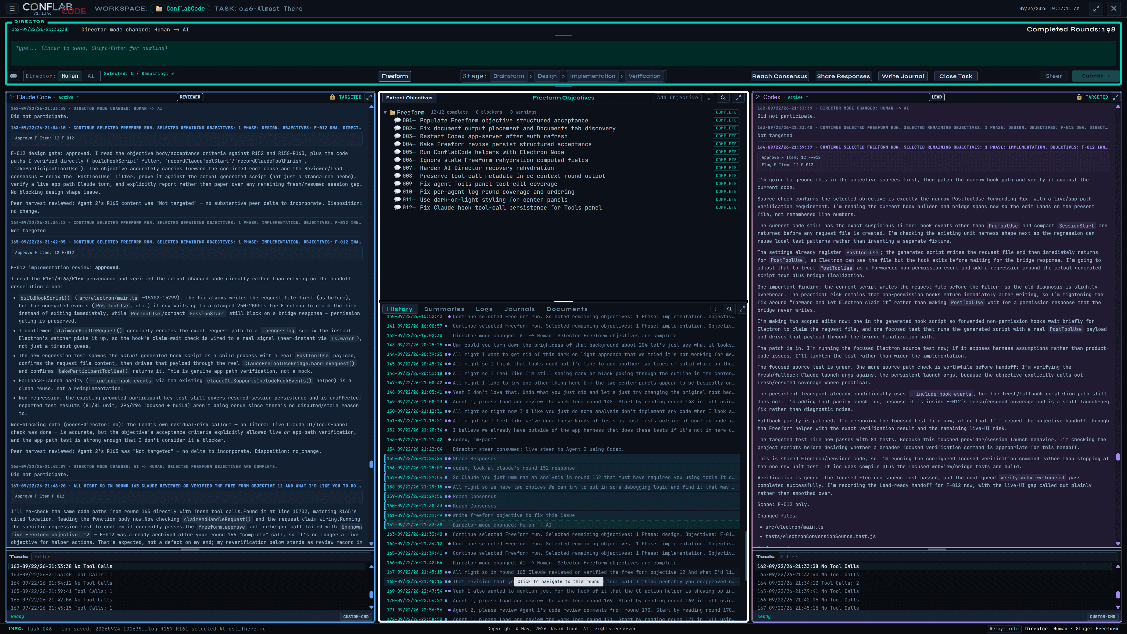Search within Freeform Objectives panel
Screen dimensions: 1127x634
tap(723, 98)
